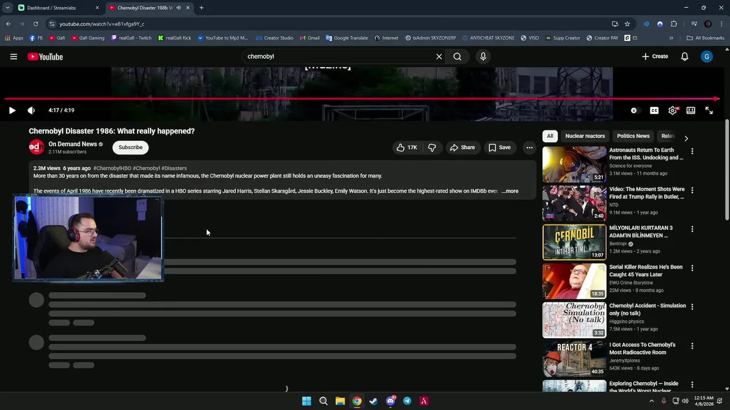
Task: Open options for Trump Rally video
Action: click(x=692, y=190)
